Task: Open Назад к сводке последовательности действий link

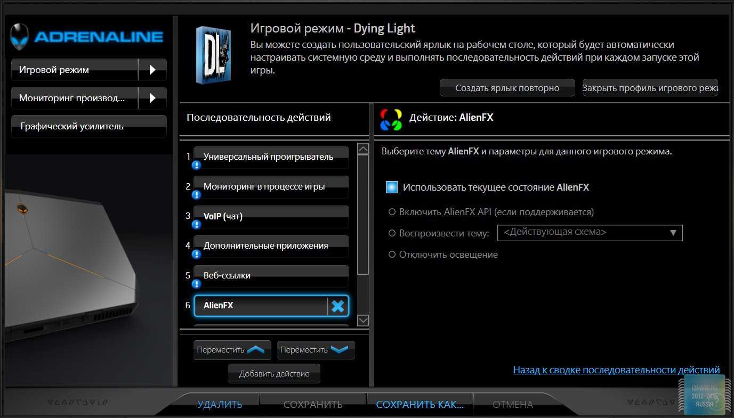Action: coord(616,370)
